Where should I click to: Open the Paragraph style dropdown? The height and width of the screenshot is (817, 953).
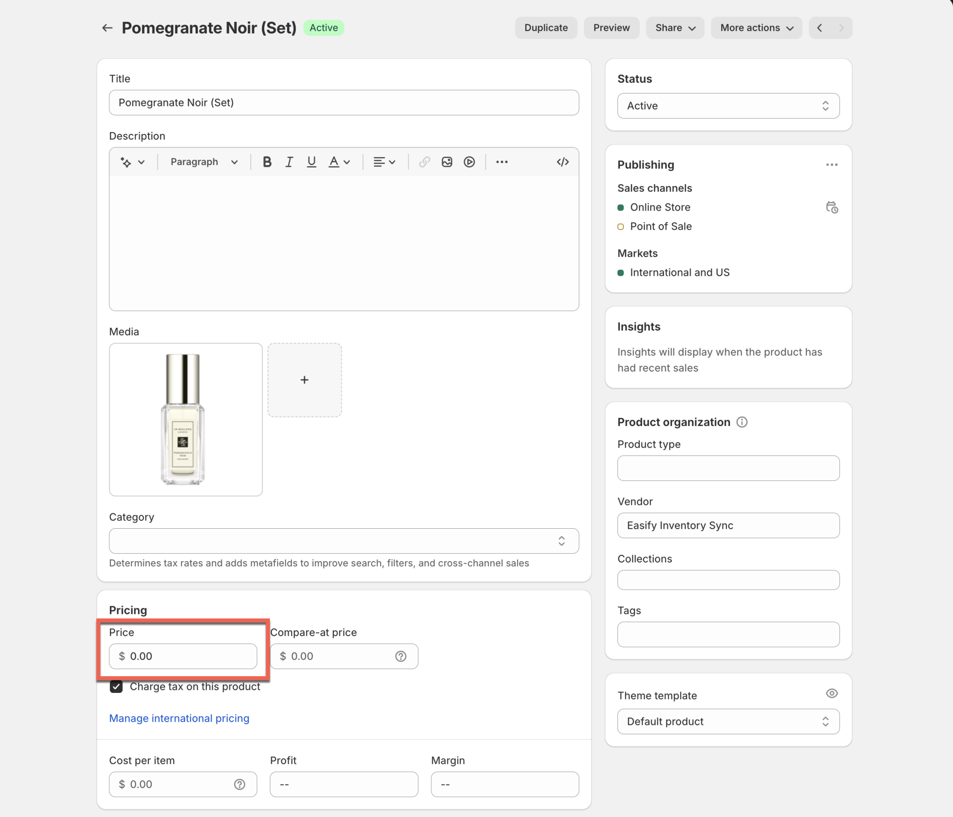pos(203,162)
